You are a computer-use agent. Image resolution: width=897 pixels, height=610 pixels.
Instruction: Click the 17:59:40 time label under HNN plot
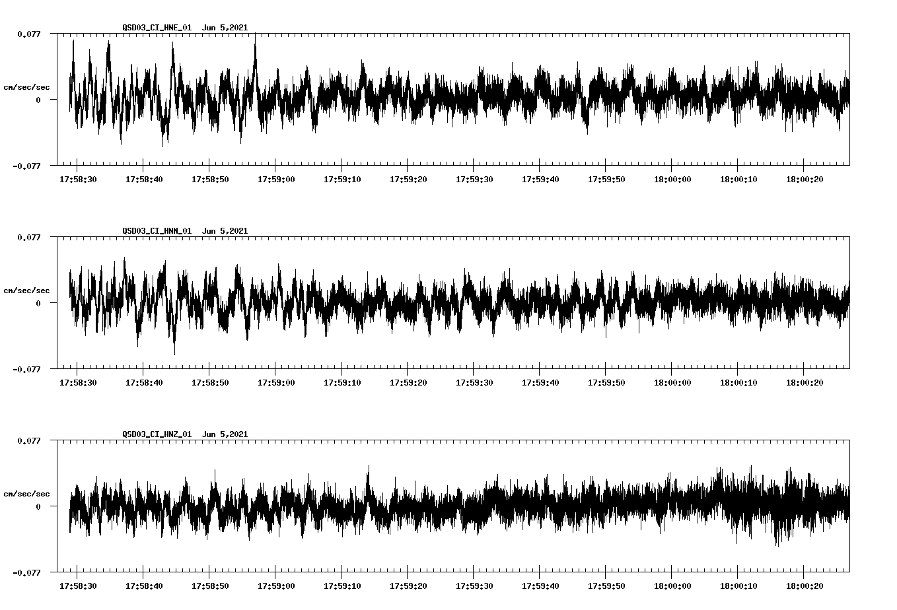pos(540,383)
